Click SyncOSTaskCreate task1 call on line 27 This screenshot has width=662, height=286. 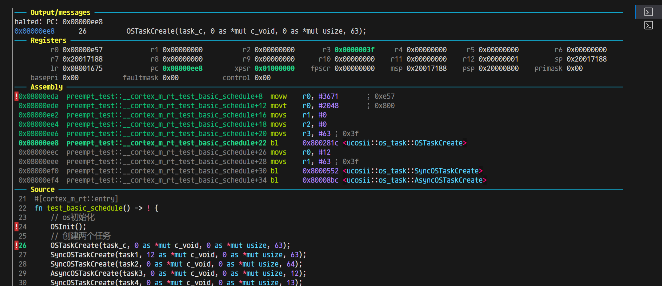coord(178,255)
